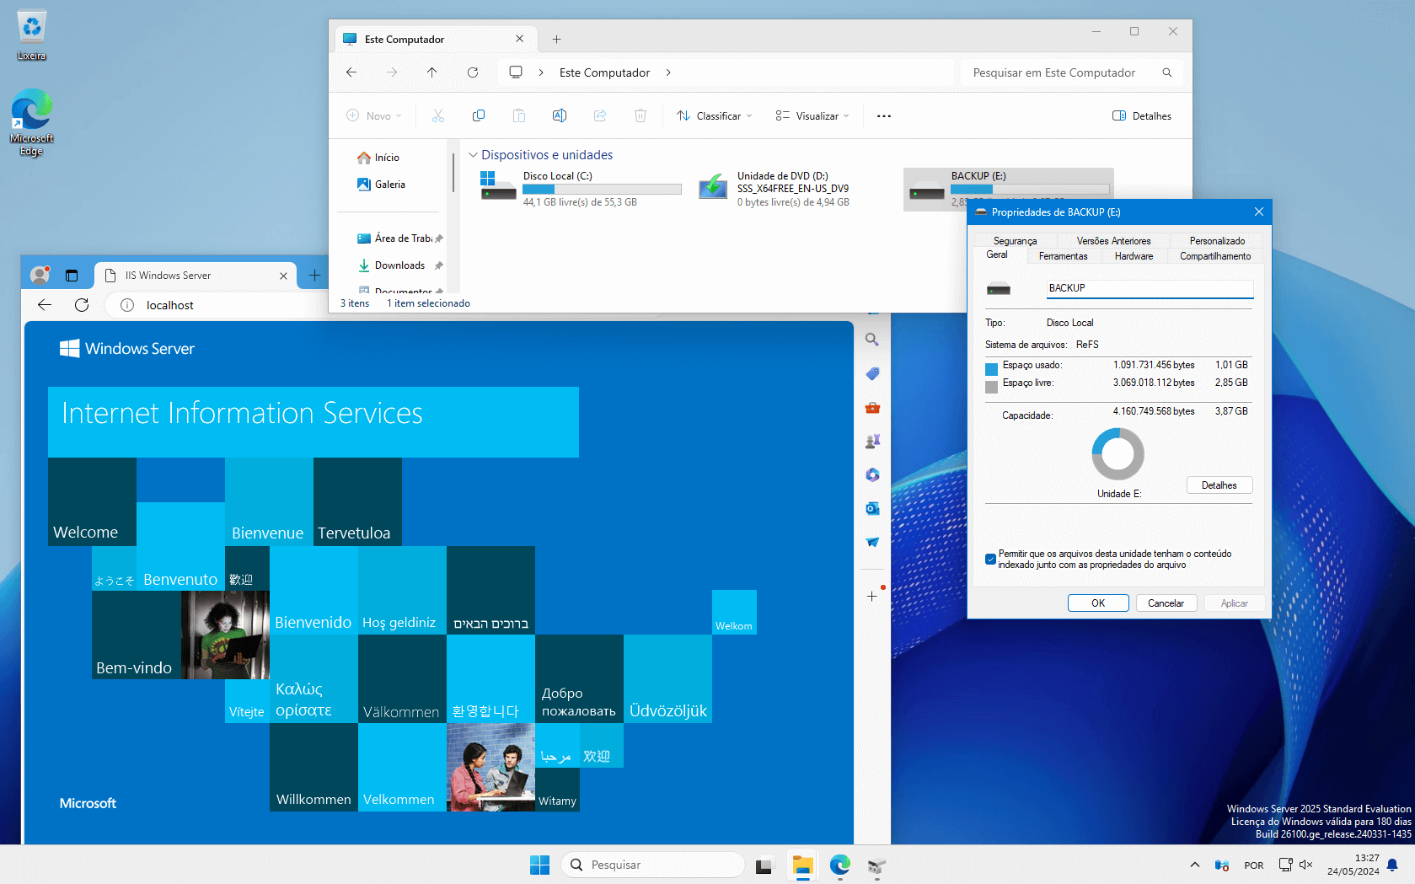The image size is (1415, 884).
Task: Open the three-dots more options menu in Explorer
Action: [x=883, y=115]
